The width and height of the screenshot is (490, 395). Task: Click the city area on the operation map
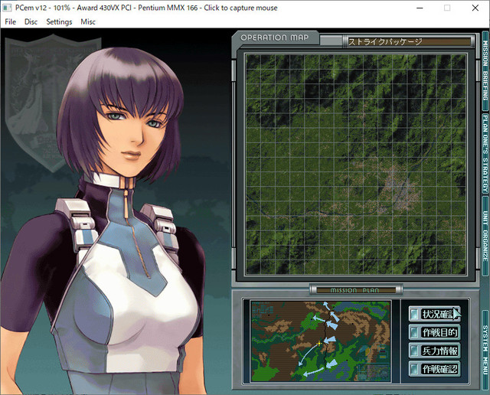(398, 191)
